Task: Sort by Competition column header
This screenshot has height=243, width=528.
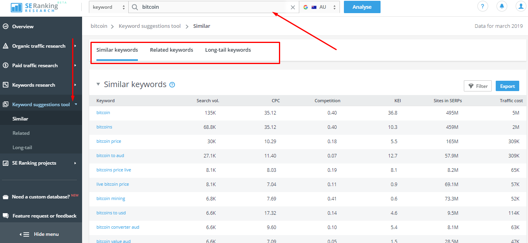Action: (x=328, y=101)
